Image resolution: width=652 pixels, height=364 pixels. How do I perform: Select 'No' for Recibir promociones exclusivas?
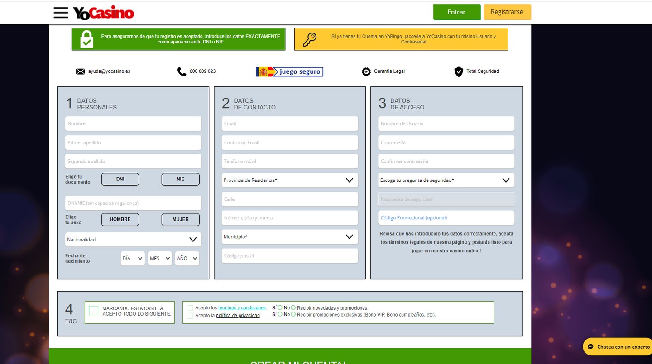click(293, 314)
